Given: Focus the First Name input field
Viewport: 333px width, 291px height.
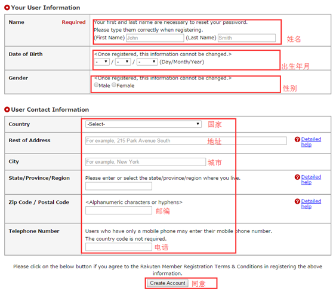Looking at the screenshot, I should [x=155, y=38].
